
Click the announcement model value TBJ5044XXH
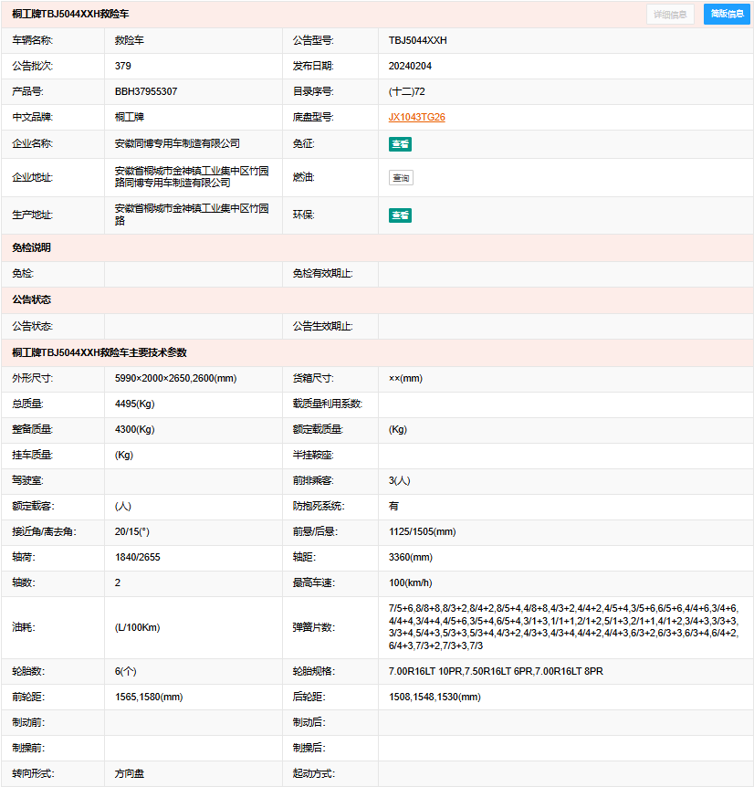tap(417, 41)
